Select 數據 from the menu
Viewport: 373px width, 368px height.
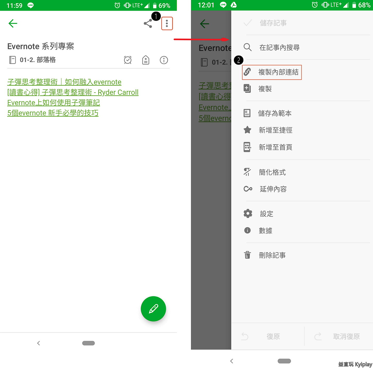[x=265, y=231]
